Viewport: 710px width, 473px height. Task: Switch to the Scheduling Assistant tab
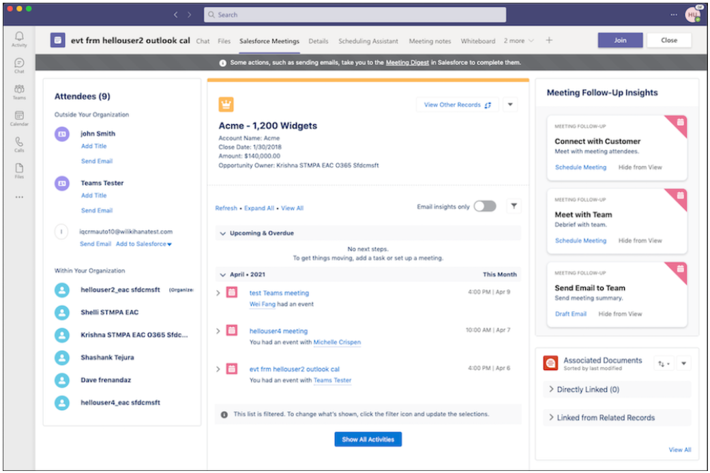point(368,41)
